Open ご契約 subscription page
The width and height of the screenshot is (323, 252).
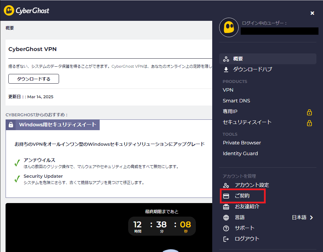[242, 195]
